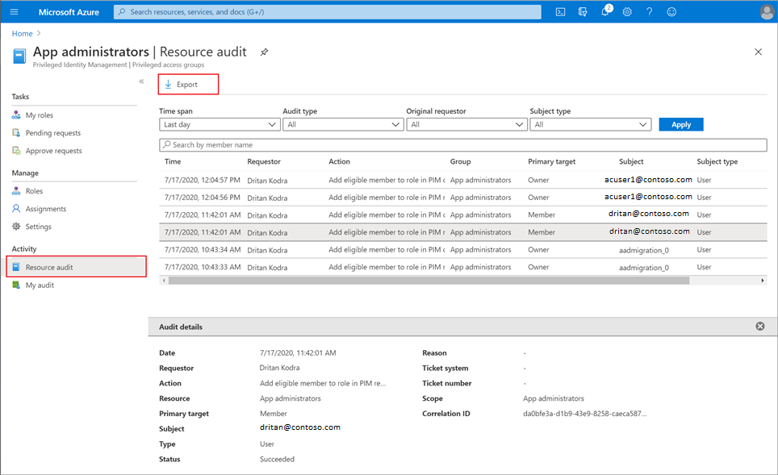This screenshot has height=475, width=778.
Task: Expand the Time span dropdown
Action: (219, 124)
